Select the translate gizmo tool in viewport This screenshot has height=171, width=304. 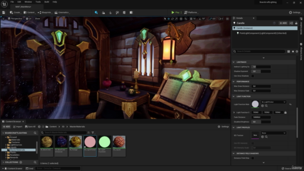coord(169,19)
